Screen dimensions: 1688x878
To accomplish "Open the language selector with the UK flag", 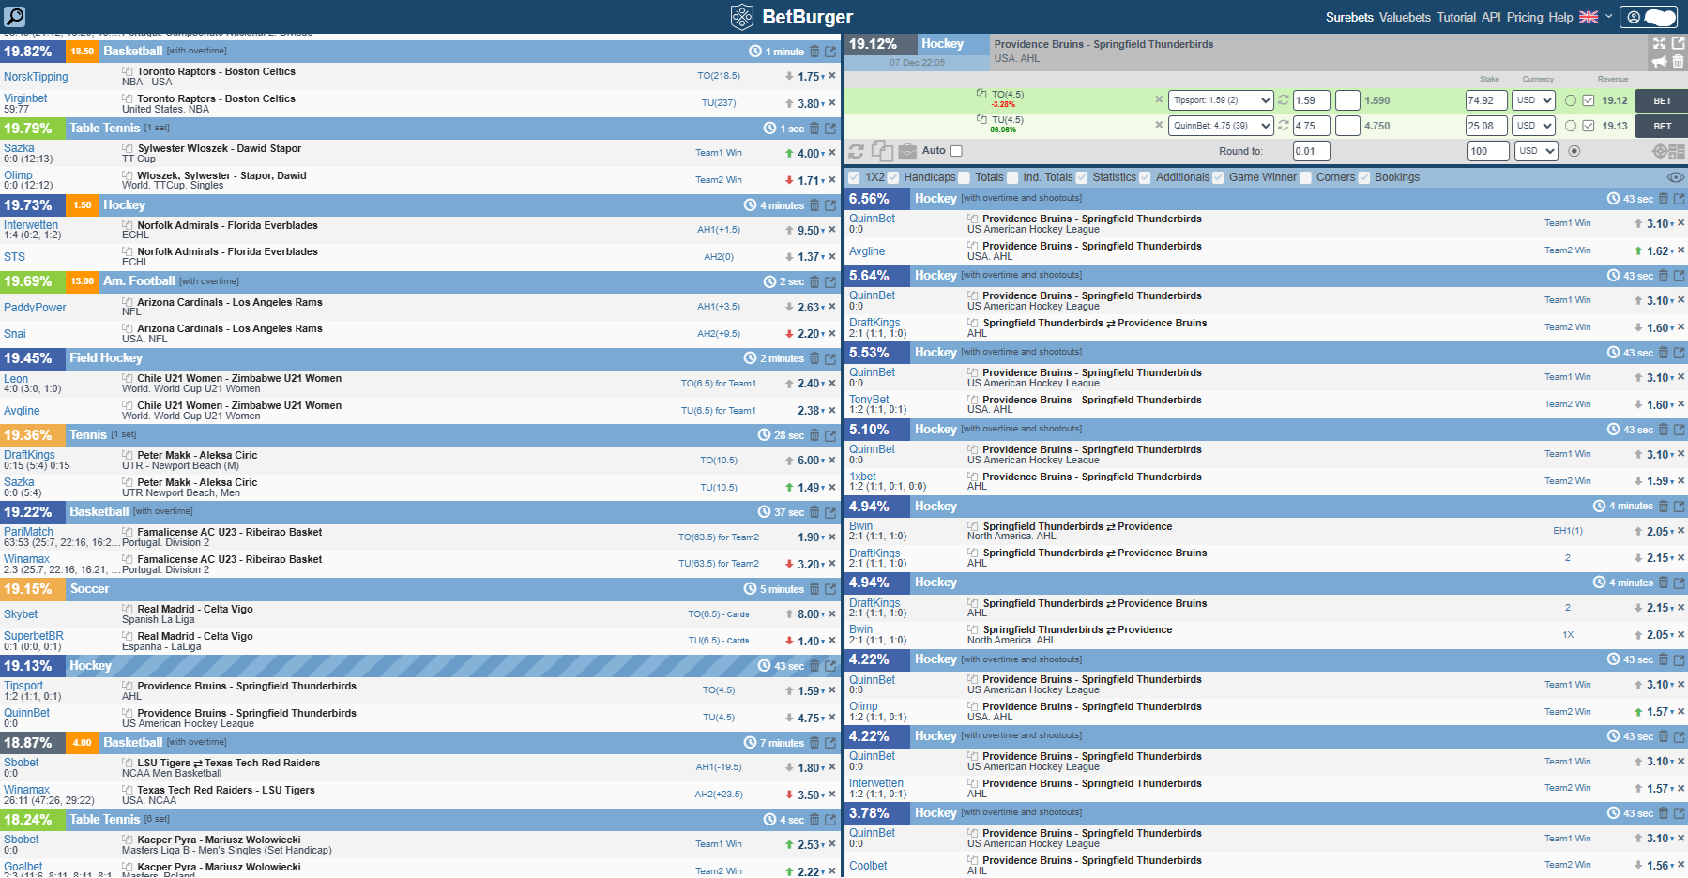I will click(x=1588, y=16).
